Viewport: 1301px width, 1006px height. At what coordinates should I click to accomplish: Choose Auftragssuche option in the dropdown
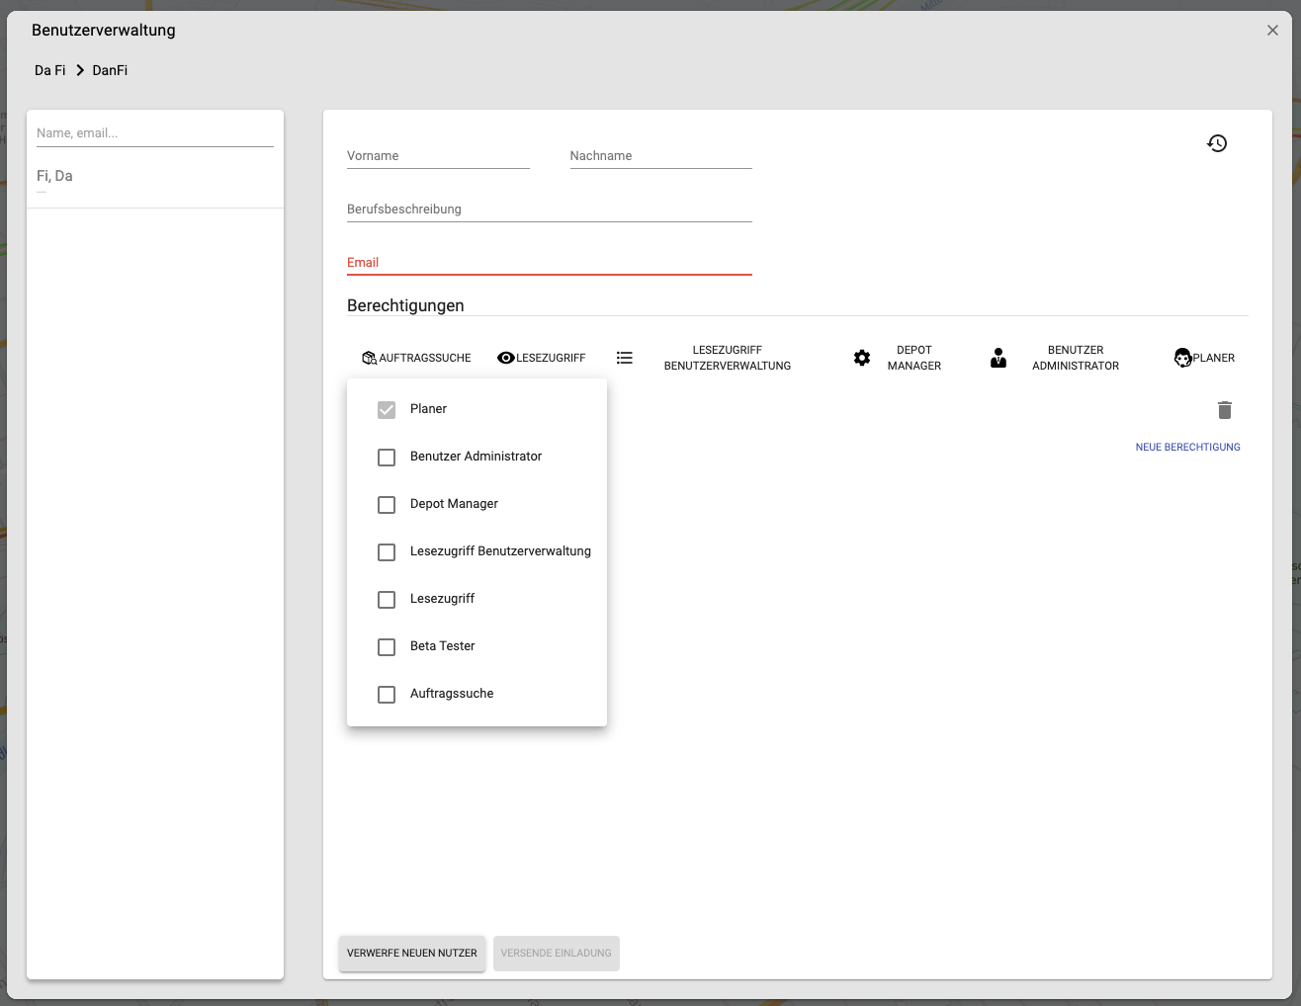point(477,694)
